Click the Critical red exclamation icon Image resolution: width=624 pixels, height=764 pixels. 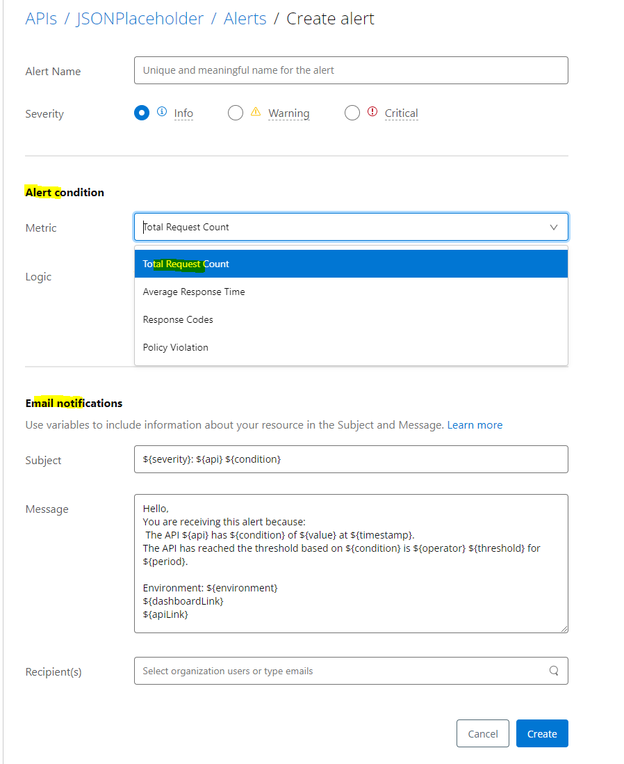(x=372, y=112)
